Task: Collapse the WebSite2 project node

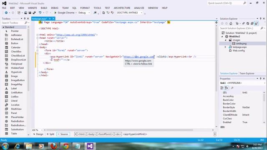Action: pyautogui.click(x=222, y=37)
